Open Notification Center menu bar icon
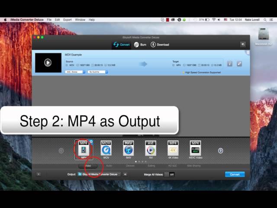Screen dimensions: 277x208 point(271,20)
